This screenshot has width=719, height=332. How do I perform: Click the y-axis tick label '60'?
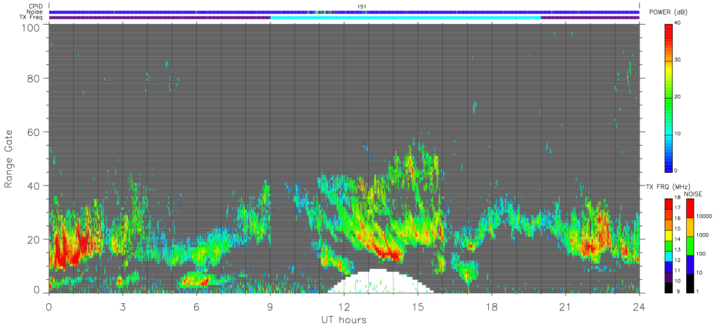coord(33,132)
